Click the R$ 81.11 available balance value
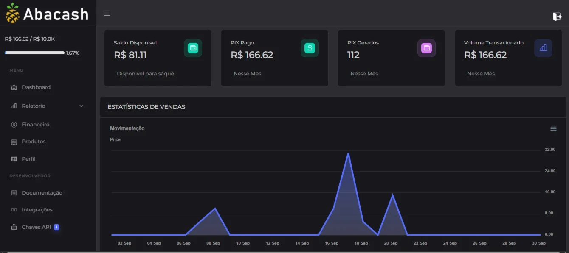The height and width of the screenshot is (253, 569). pyautogui.click(x=130, y=55)
